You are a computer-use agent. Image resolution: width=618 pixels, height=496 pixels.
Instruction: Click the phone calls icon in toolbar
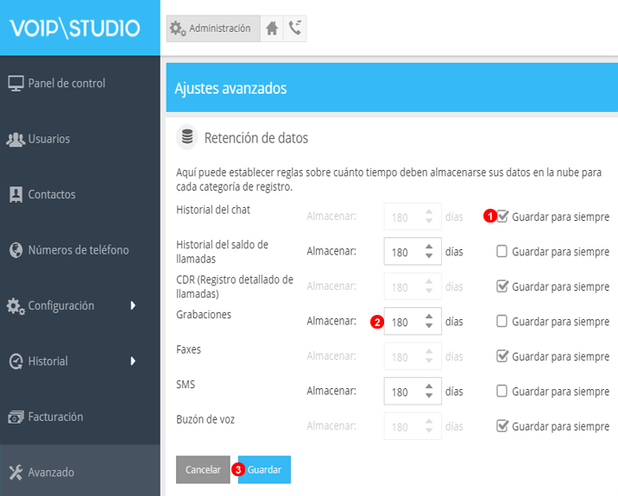295,28
